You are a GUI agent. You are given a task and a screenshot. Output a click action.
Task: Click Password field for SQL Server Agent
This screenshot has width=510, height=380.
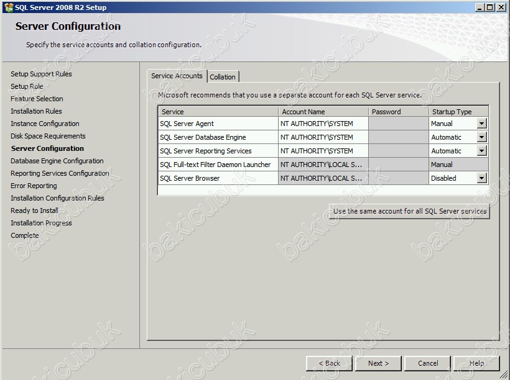pos(399,124)
